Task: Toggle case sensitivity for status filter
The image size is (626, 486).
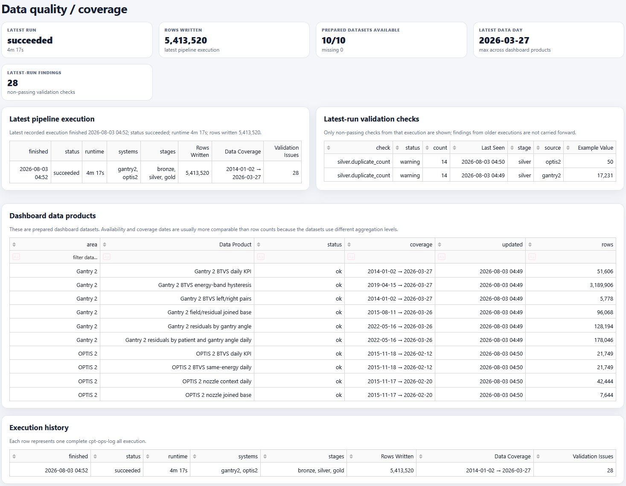Action: point(261,257)
